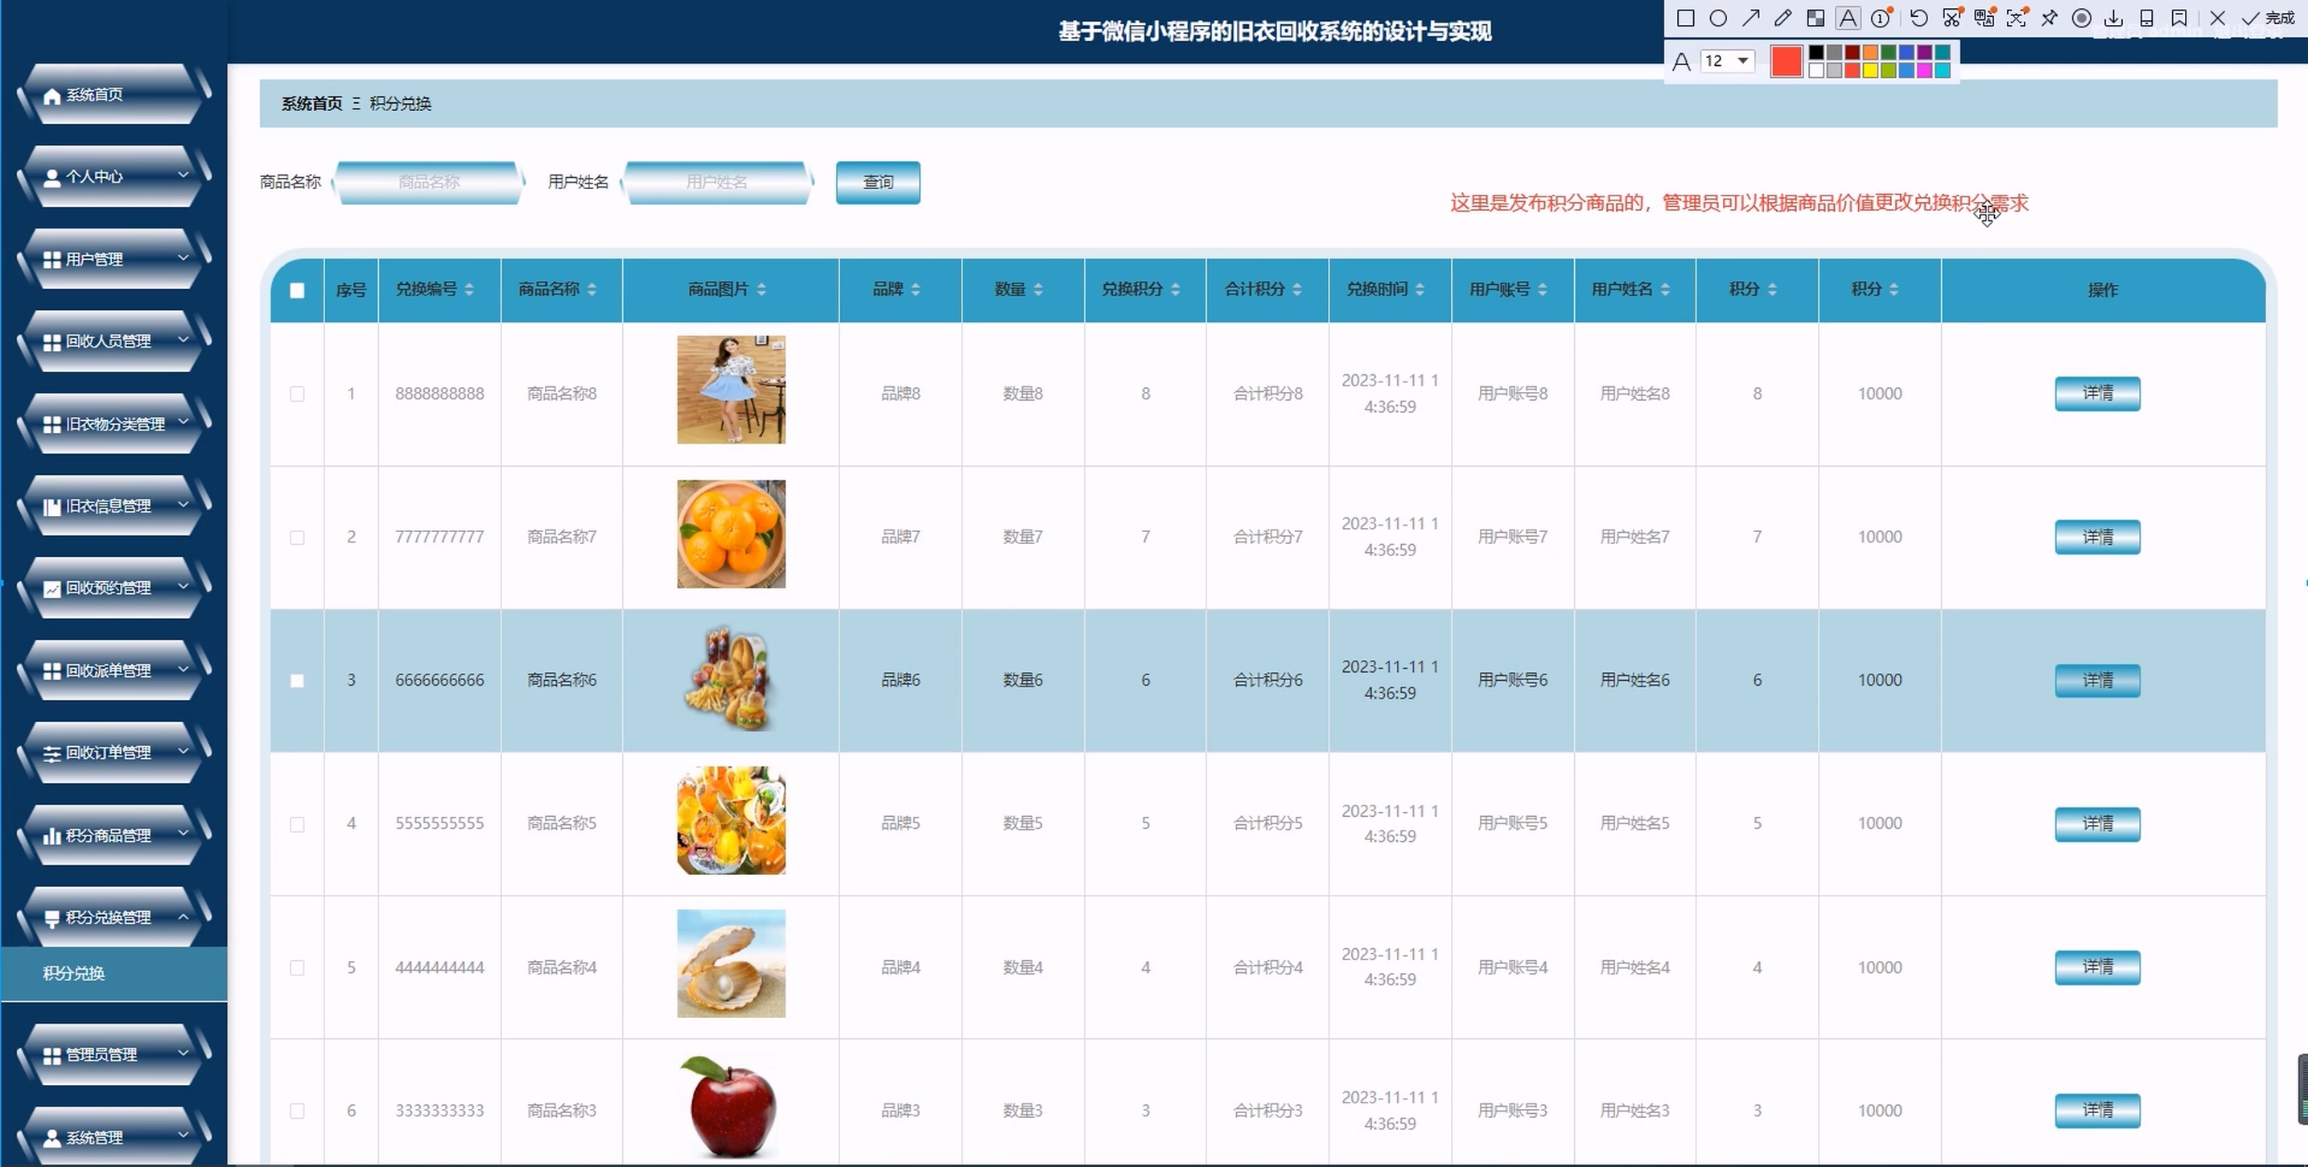Select the numbered step marker tool
2308x1167 pixels.
[1881, 18]
